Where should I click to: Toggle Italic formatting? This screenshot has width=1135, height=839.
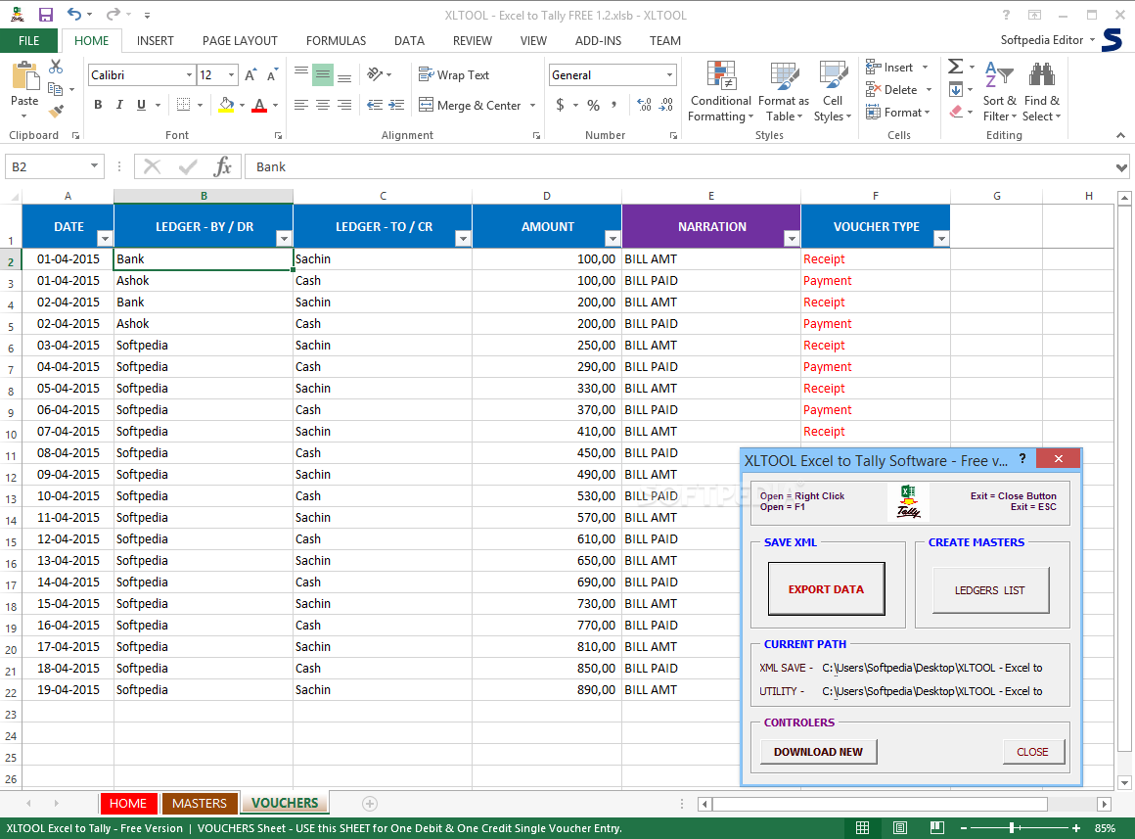point(119,105)
